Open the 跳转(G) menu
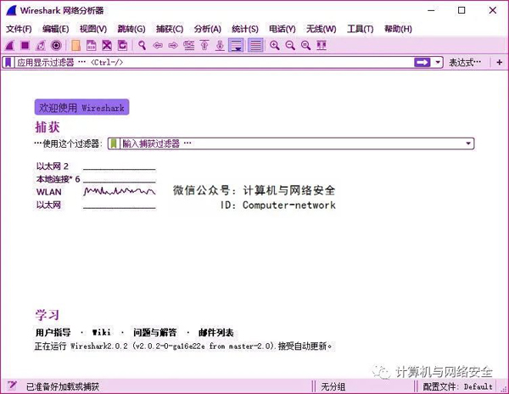The image size is (509, 394). click(x=131, y=29)
